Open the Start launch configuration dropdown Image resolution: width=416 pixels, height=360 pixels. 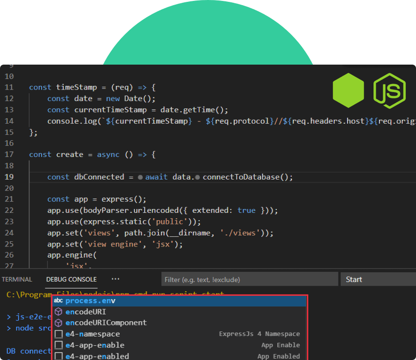[378, 279]
